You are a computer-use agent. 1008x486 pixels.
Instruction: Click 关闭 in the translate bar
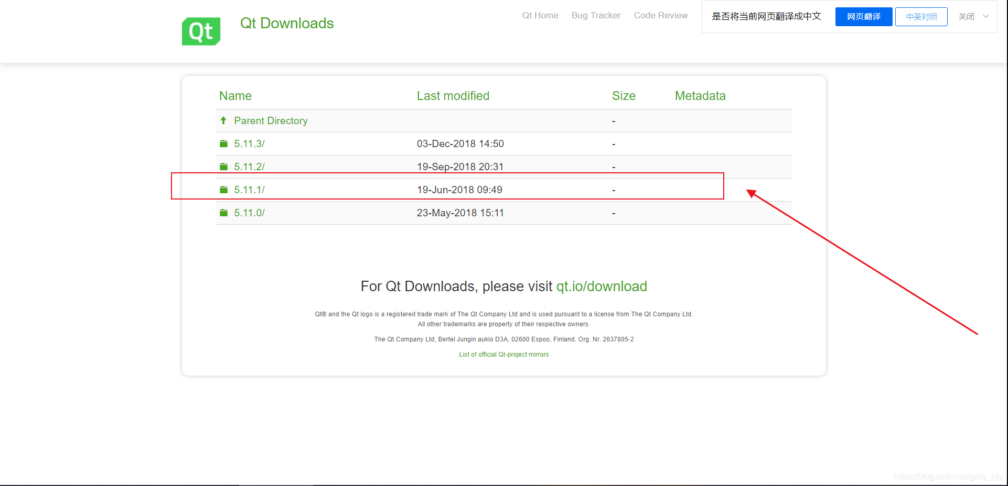click(x=967, y=17)
